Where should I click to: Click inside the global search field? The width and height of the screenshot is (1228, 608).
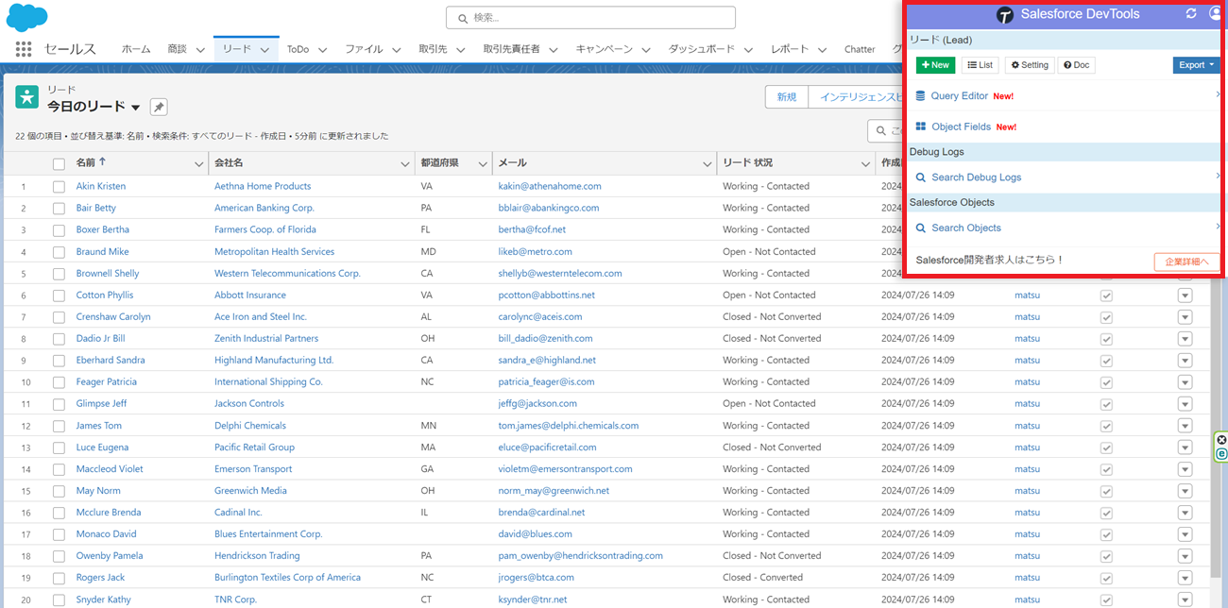tap(590, 17)
